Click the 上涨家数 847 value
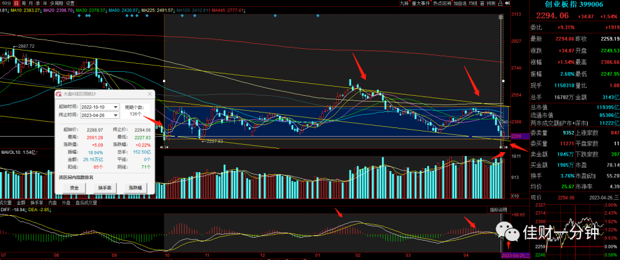Viewport: 620px width, 260px height. click(x=614, y=133)
